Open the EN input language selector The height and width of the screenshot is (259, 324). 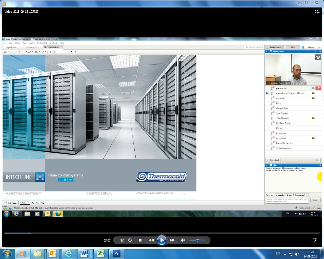pos(278,253)
